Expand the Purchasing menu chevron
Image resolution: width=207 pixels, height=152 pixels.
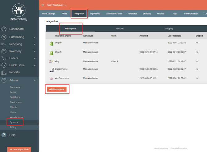point(35,37)
